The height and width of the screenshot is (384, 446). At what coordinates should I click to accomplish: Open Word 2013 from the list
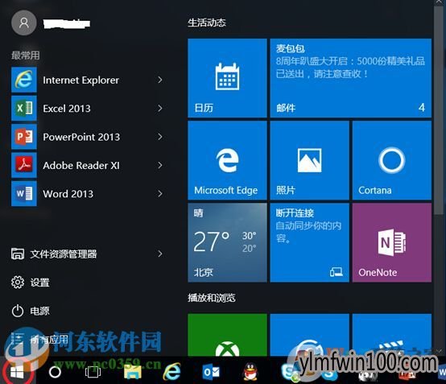pos(89,194)
